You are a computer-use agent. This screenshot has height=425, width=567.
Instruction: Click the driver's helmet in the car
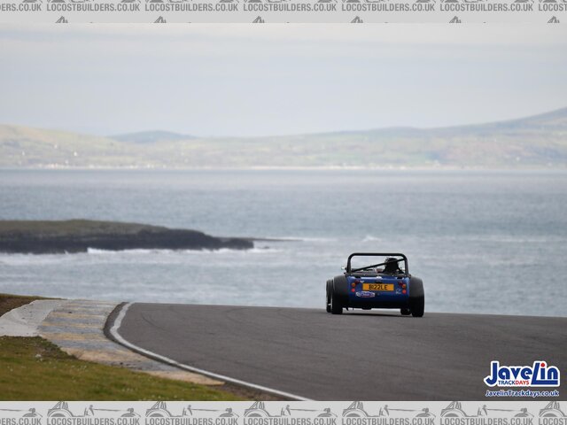click(x=391, y=264)
